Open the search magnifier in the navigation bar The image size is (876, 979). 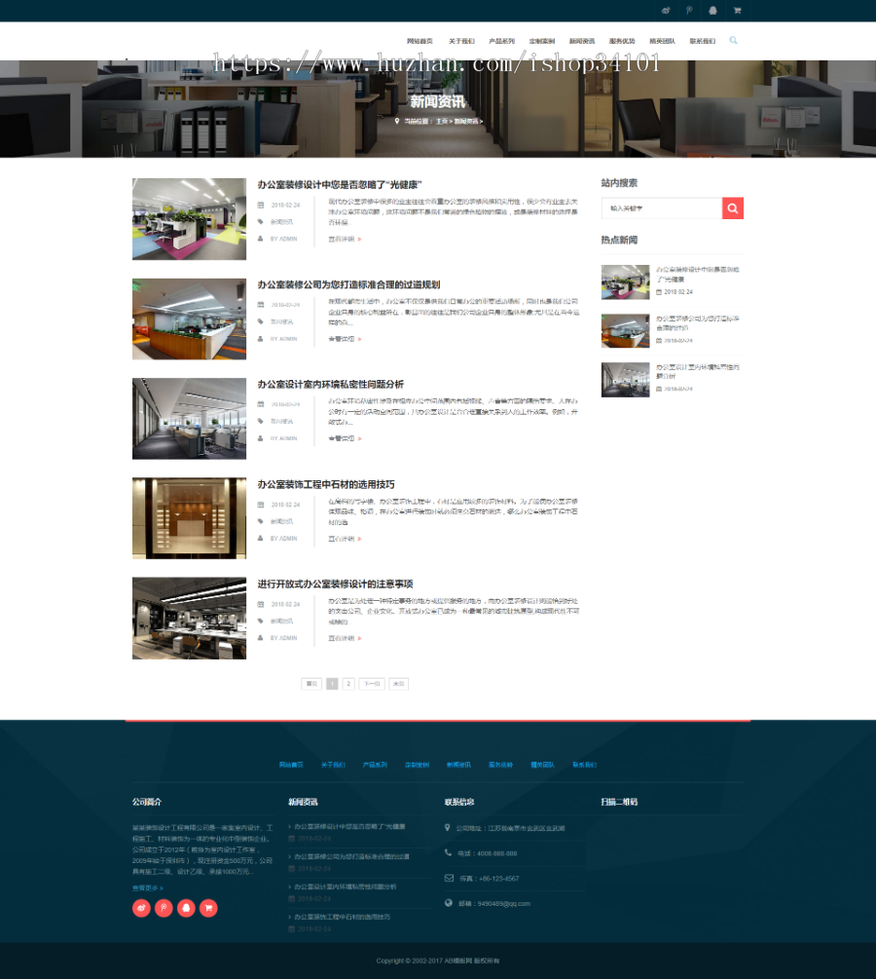click(x=733, y=41)
